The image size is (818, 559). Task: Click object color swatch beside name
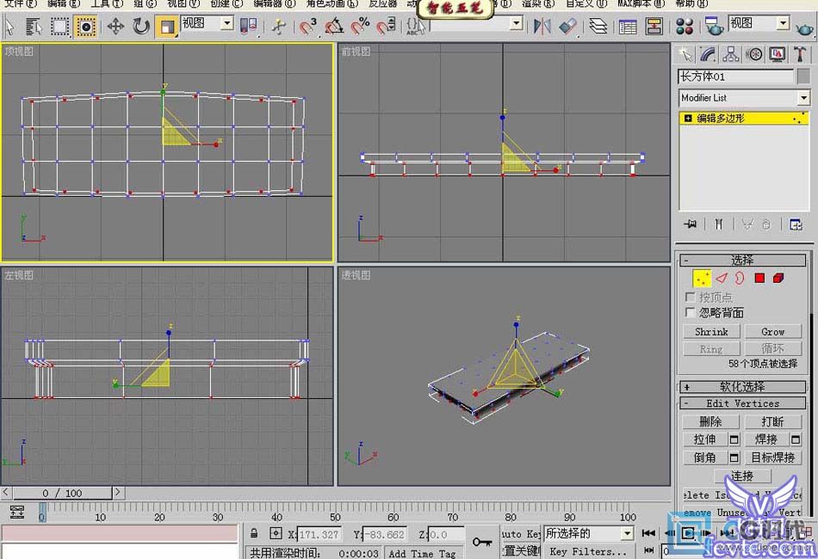pyautogui.click(x=804, y=77)
